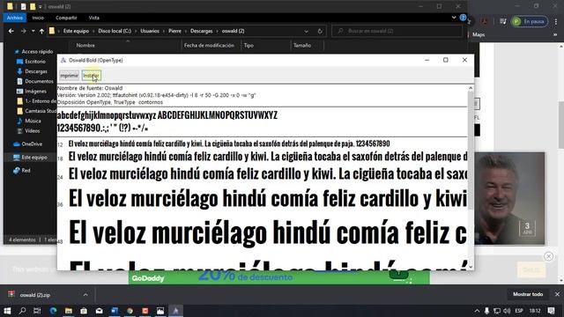Expand address bar history dropdown

coord(306,32)
